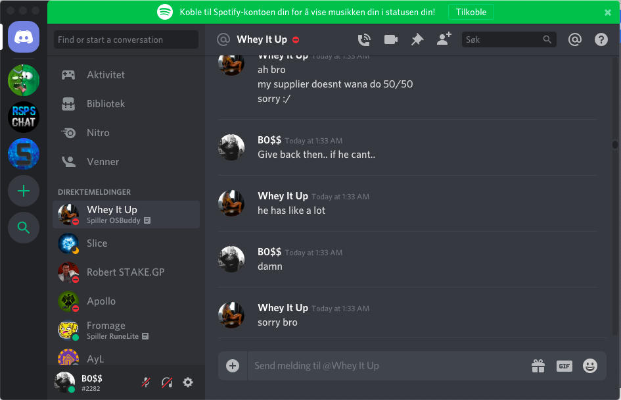This screenshot has width=621, height=400.
Task: Add friends to this DM
Action: pyautogui.click(x=444, y=39)
